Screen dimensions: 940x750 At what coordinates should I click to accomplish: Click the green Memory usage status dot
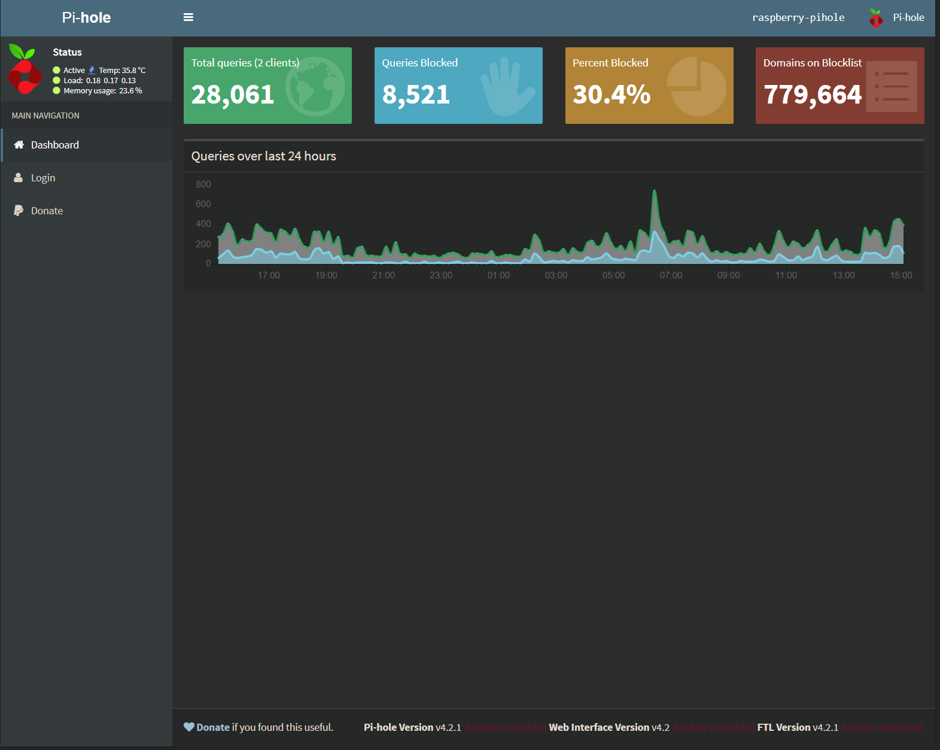pos(57,90)
